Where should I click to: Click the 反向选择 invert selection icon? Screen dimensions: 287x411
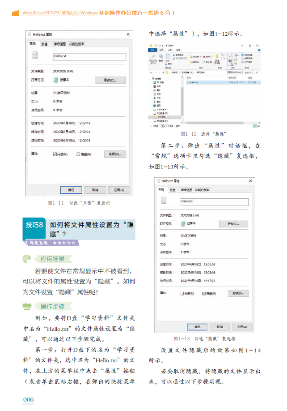tap(242, 62)
